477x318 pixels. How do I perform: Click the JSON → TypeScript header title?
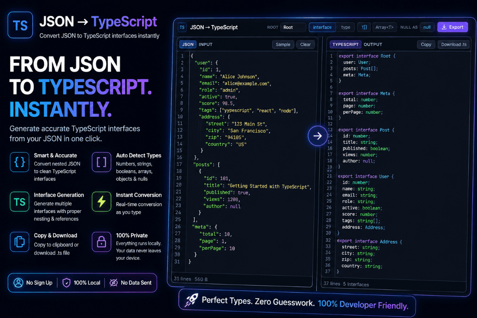tap(214, 27)
